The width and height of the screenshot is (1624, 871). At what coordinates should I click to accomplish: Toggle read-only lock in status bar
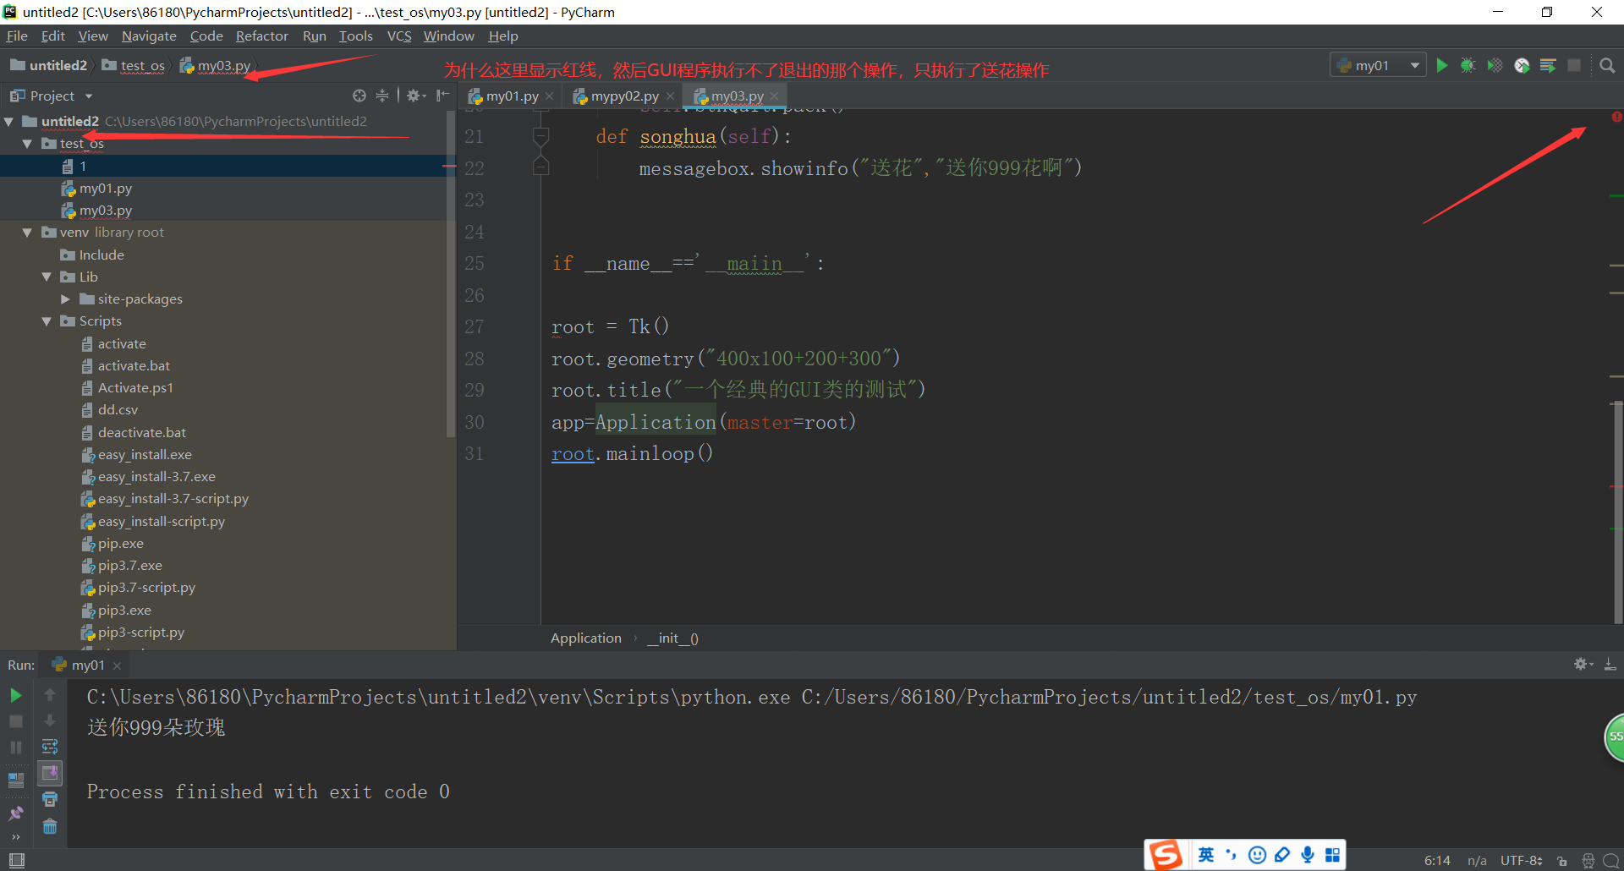(x=1562, y=861)
